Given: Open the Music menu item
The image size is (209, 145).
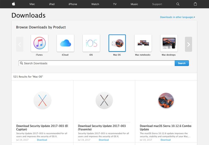Looking at the screenshot, I should (x=134, y=4).
